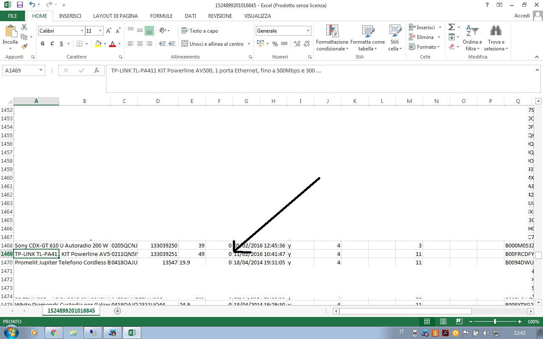Click the Save floppy disk icon
The image size is (543, 339).
[x=20, y=5]
